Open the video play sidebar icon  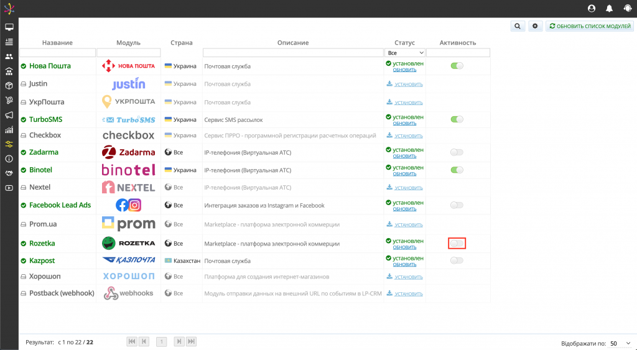9,188
